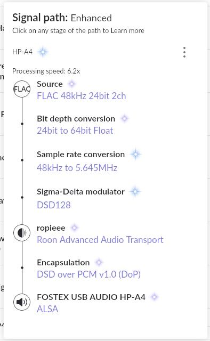
Task: Open FLAC 48kHz 24bit 2ch link
Action: [x=82, y=96]
